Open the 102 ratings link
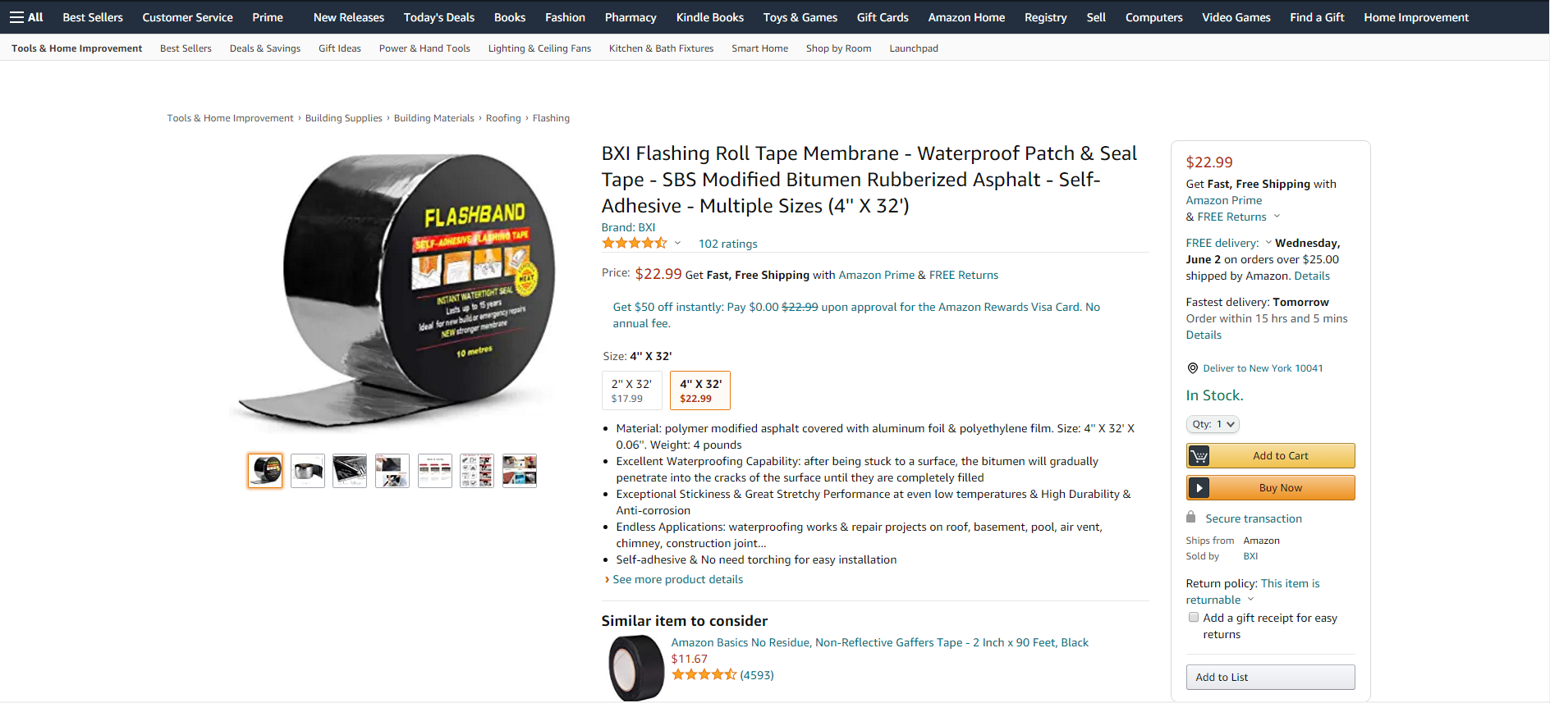Screen dimensions: 1550x703 pyautogui.click(x=727, y=244)
